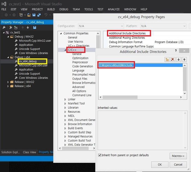The image size is (191, 172).
Task: Click horizontal scrollbar in directory list
Action: coord(120,97)
